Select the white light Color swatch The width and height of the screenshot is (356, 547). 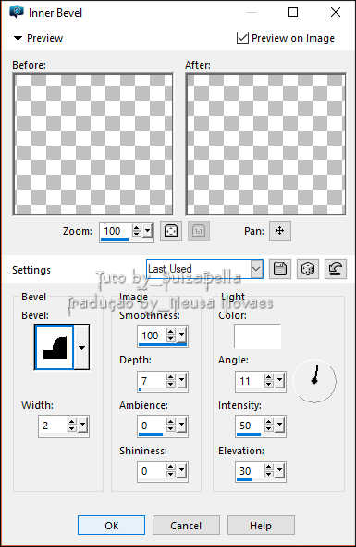tap(257, 337)
